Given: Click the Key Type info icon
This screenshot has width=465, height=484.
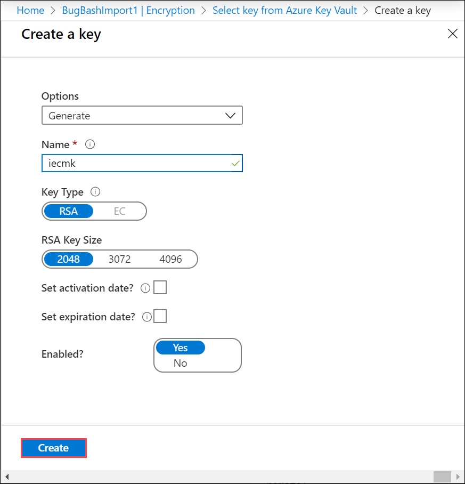Looking at the screenshot, I should coord(96,191).
